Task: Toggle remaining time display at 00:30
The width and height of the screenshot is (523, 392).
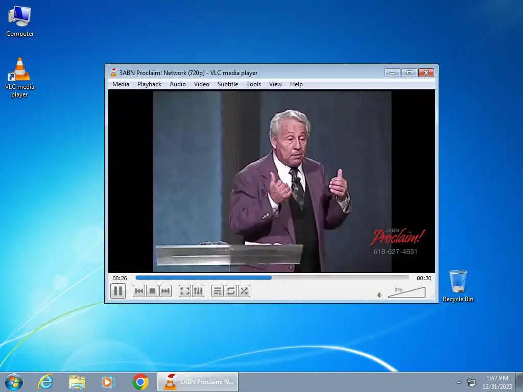Action: point(424,278)
